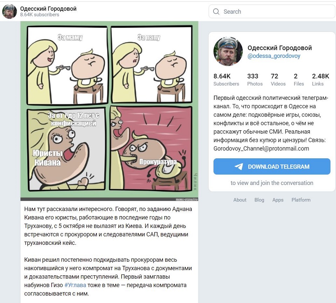Click the 8.64K Subscribers counter

[x=226, y=80]
